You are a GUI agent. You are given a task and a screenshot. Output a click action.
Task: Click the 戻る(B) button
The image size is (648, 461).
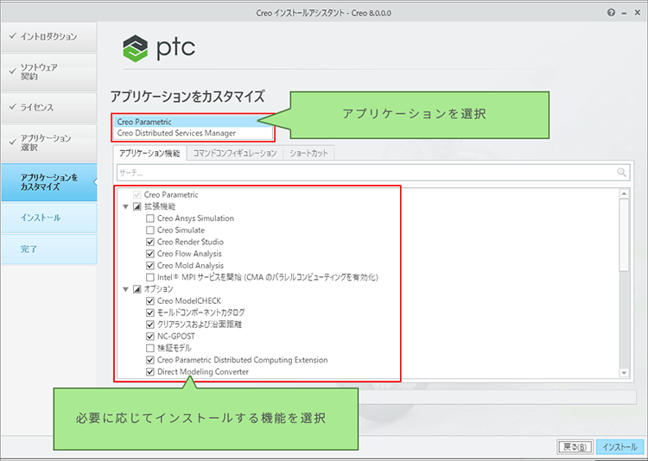pyautogui.click(x=575, y=446)
